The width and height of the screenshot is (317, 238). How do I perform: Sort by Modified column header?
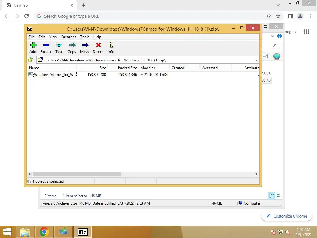(154, 68)
